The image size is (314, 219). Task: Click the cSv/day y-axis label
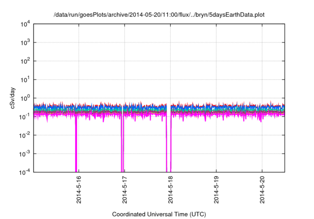13,98
